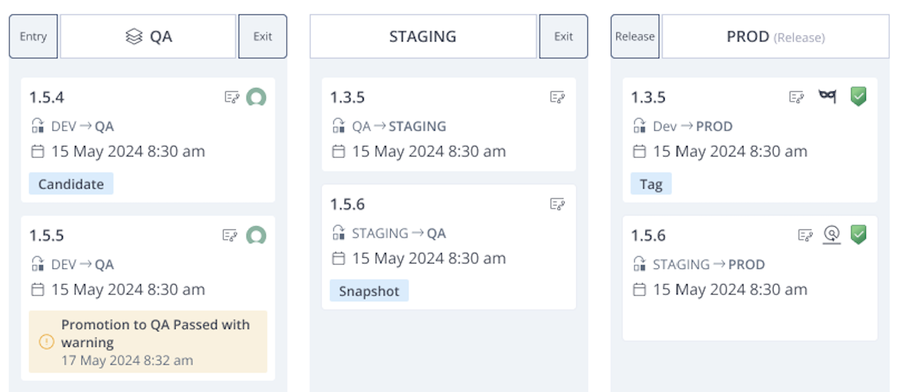Screen dimensions: 904x392
Task: Click green shield on PROD 1.3.5 card
Action: [858, 96]
